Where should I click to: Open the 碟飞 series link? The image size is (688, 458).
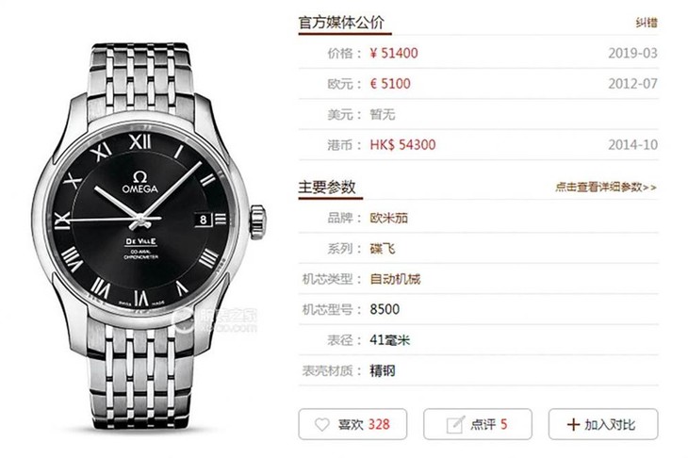tap(383, 249)
